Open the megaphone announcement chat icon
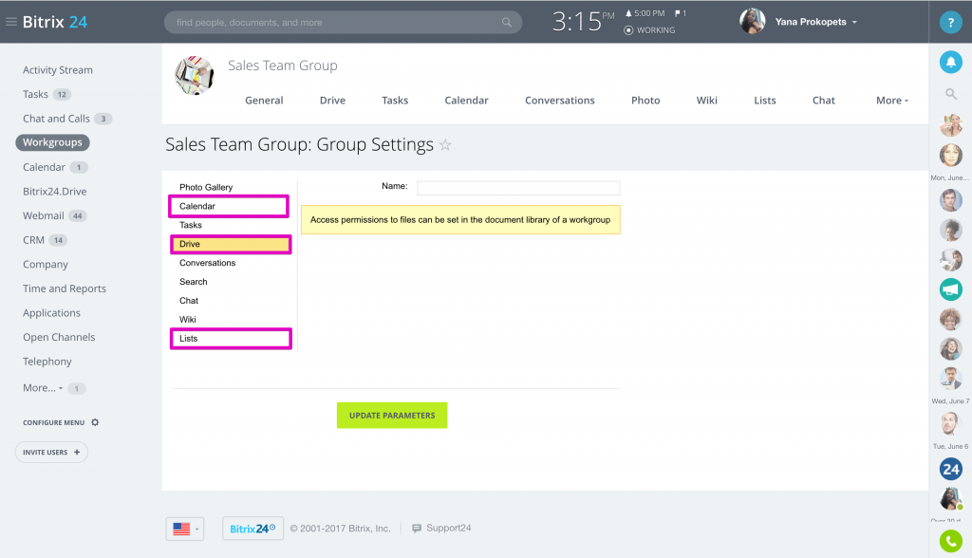The width and height of the screenshot is (972, 558). pyautogui.click(x=950, y=289)
